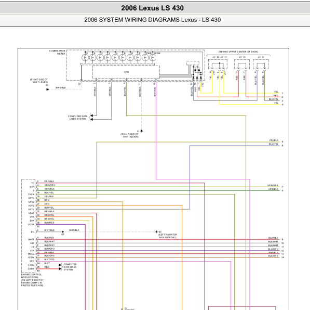The height and width of the screenshot is (310, 310).
Task: Click the "GRN/ORG" label at right-edge connector 7
Action: coord(273,185)
